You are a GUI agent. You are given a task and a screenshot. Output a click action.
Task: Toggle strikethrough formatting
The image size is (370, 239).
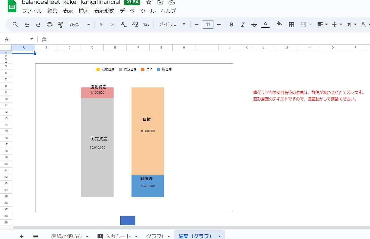click(x=254, y=25)
